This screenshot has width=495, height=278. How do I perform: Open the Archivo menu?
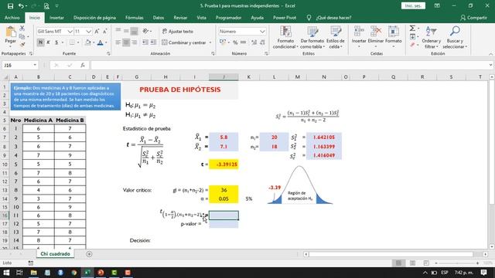[12, 18]
